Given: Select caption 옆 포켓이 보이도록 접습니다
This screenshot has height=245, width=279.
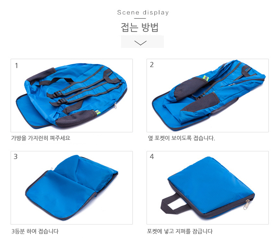Looking at the screenshot, I should click(181, 138).
